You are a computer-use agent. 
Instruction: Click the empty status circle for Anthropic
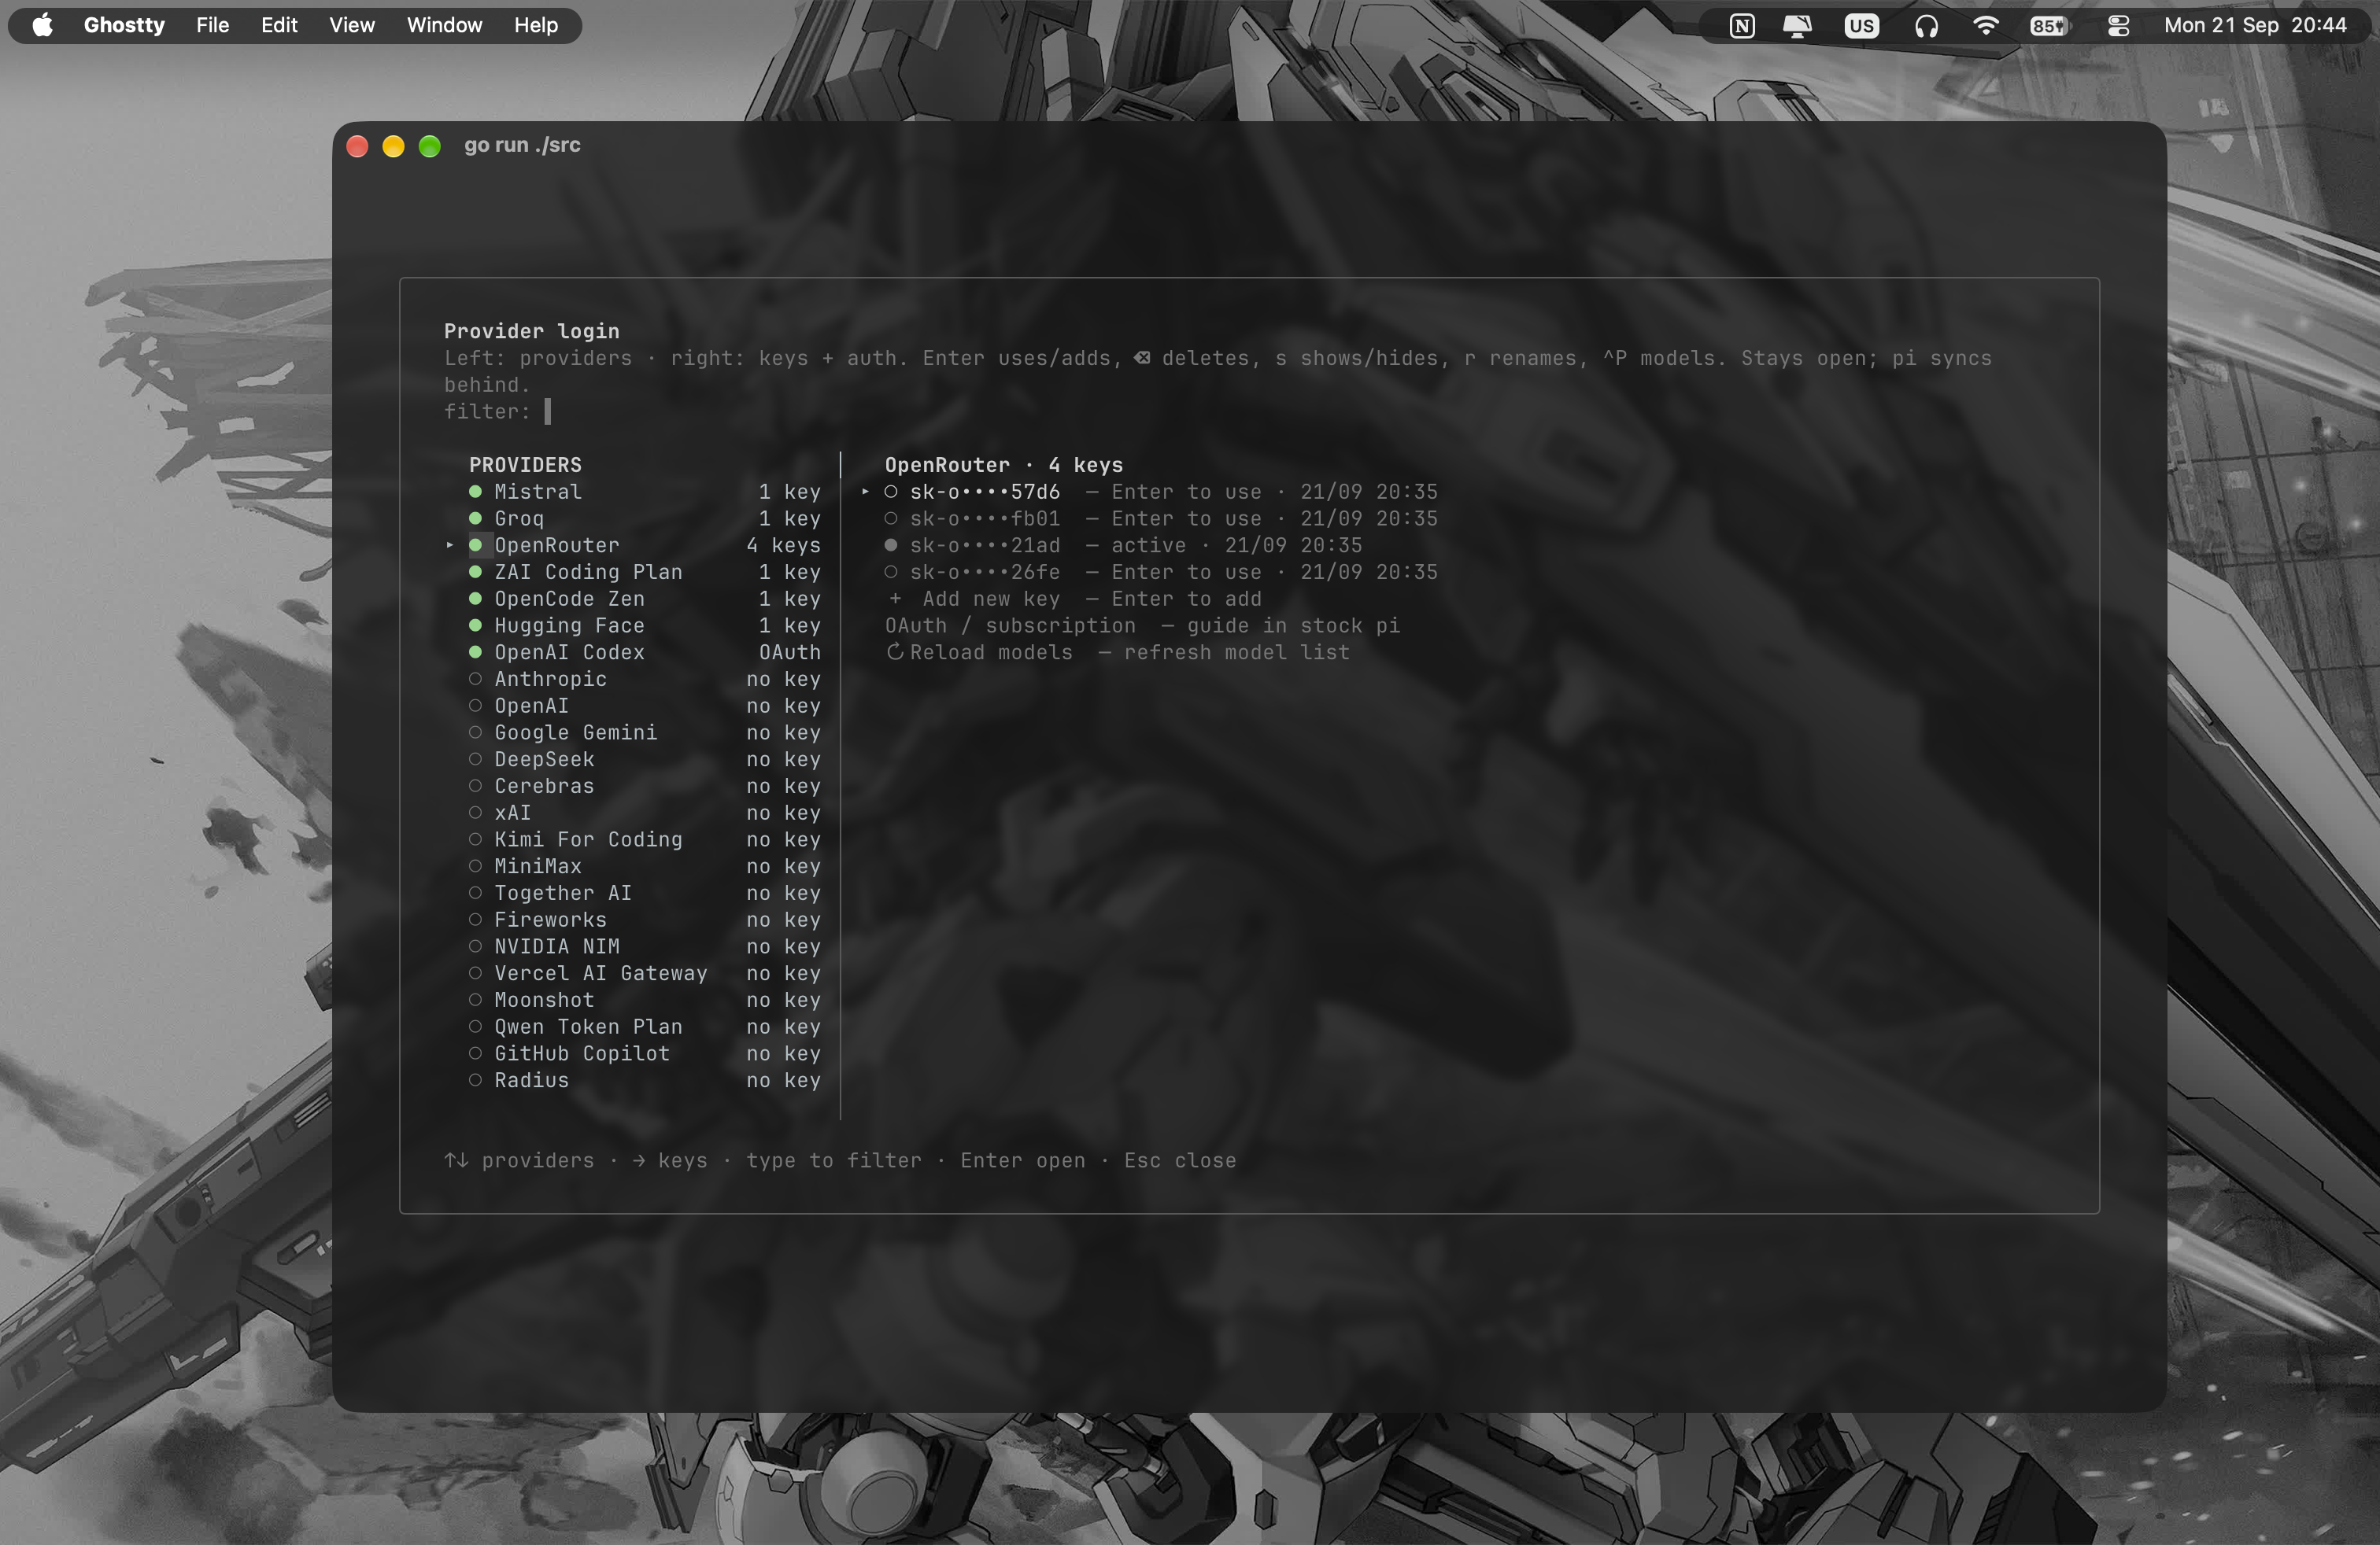[x=475, y=679]
